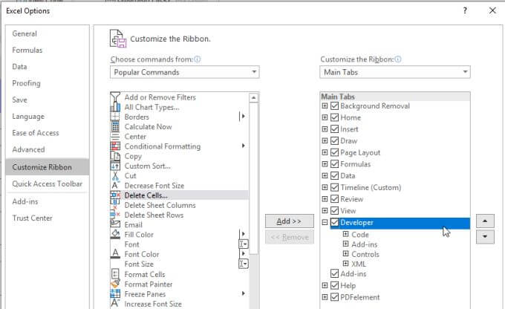Uncheck the Home tab checkbox
The height and width of the screenshot is (309, 505).
335,117
